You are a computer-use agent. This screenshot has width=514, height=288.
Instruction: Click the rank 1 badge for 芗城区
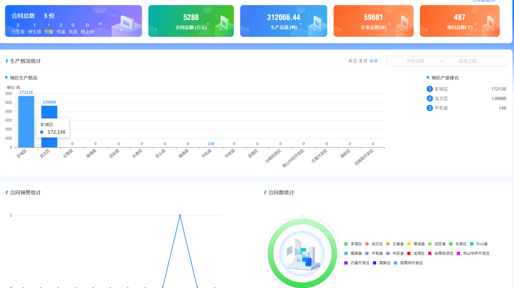(430, 89)
